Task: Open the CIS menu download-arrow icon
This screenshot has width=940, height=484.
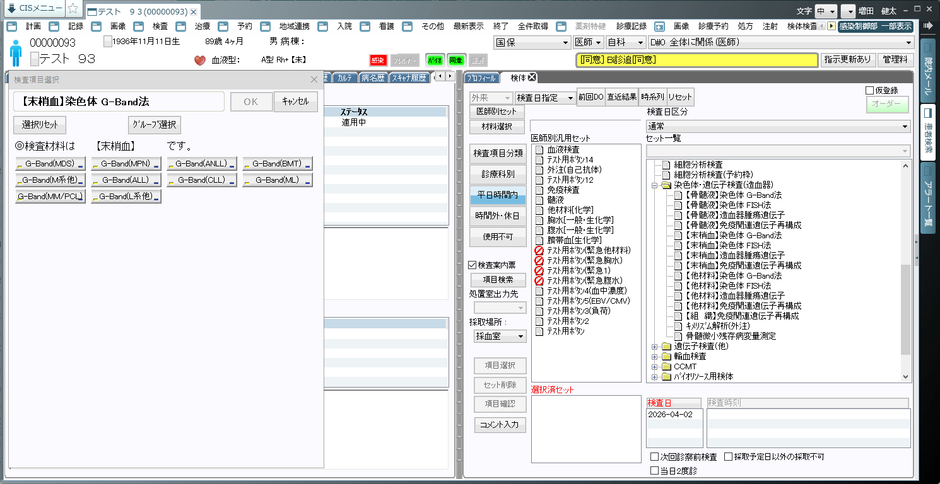Action: [x=12, y=9]
